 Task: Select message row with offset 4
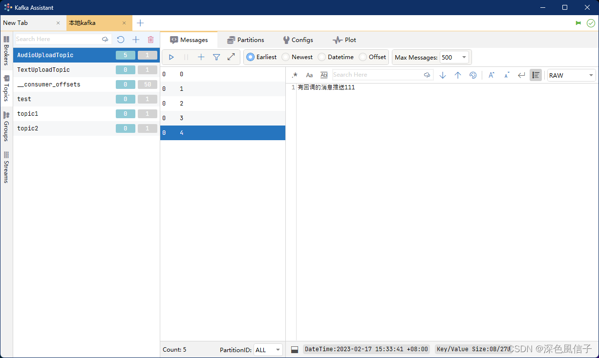coord(223,133)
